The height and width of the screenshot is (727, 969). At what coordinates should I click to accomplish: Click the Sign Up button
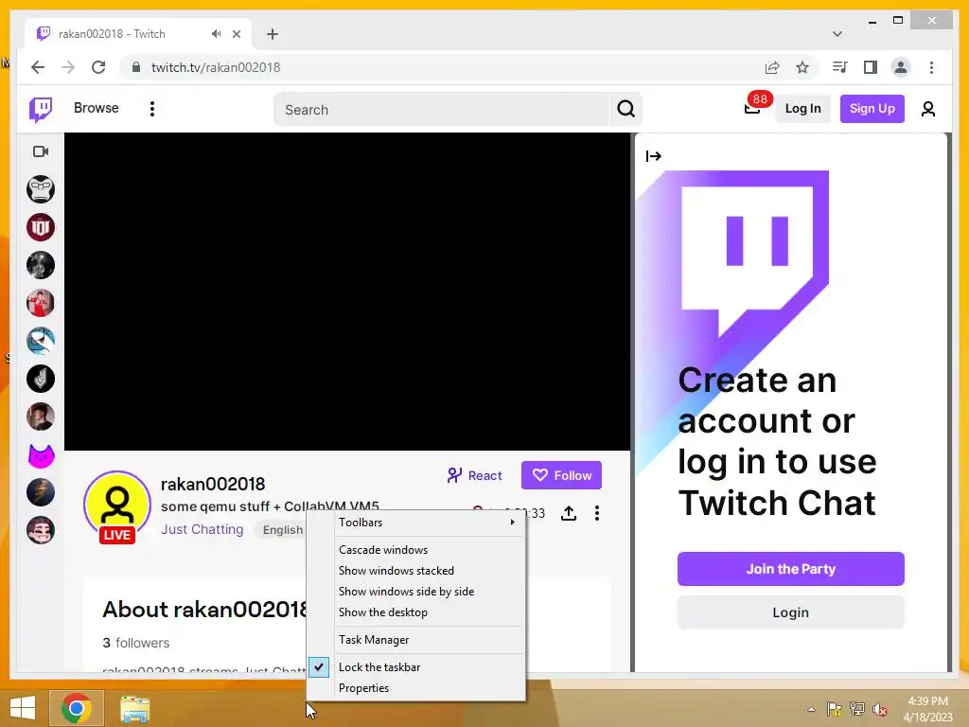872,109
